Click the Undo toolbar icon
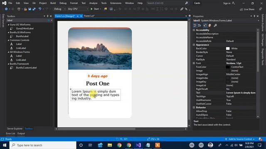This screenshot has width=266, height=149. coord(40,9)
